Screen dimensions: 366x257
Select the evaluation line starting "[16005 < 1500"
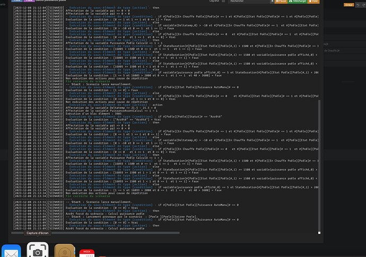coord(134,49)
